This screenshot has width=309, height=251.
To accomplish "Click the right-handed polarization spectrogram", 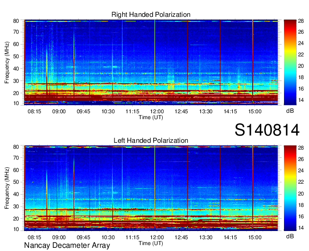I will [x=151, y=62].
